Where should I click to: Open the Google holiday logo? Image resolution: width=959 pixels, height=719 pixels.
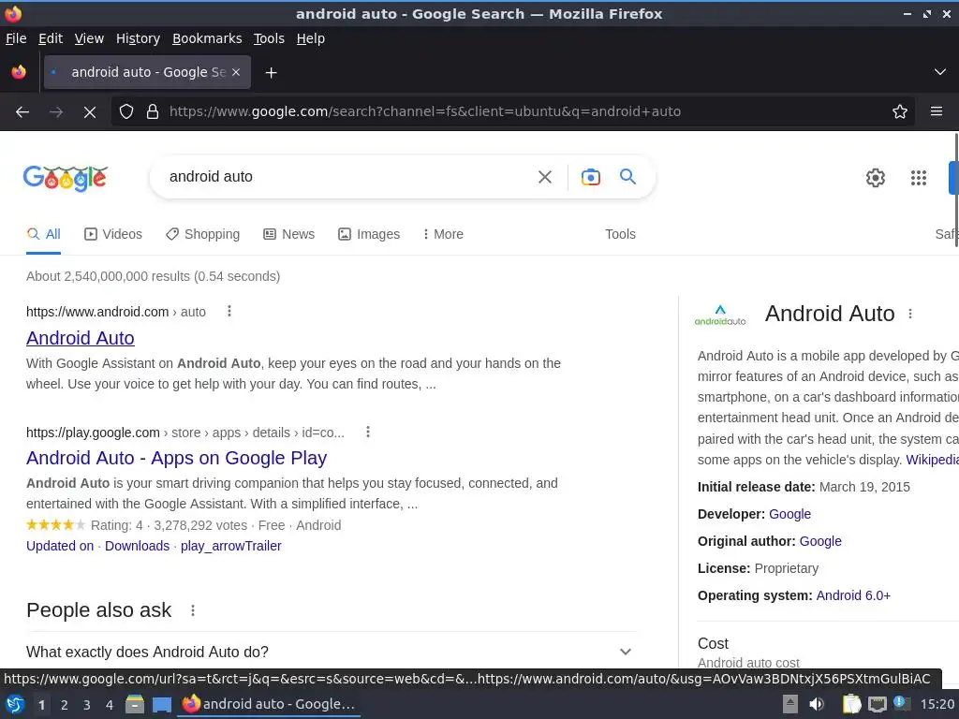coord(66,178)
